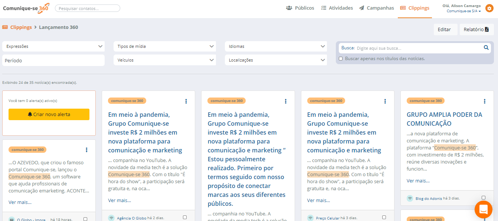The image size is (498, 221).
Task: Open three-dot menu on Agência O Globo card
Action: coord(186,101)
